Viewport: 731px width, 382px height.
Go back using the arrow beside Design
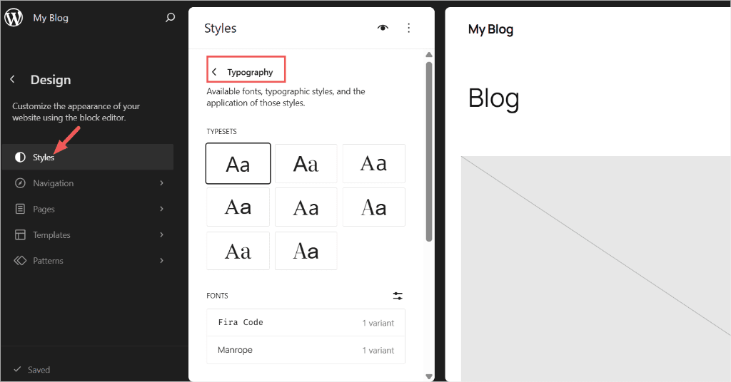(13, 80)
